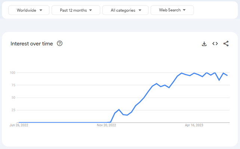The width and height of the screenshot is (240, 149).
Task: Download the Interest over time data
Action: pyautogui.click(x=204, y=44)
